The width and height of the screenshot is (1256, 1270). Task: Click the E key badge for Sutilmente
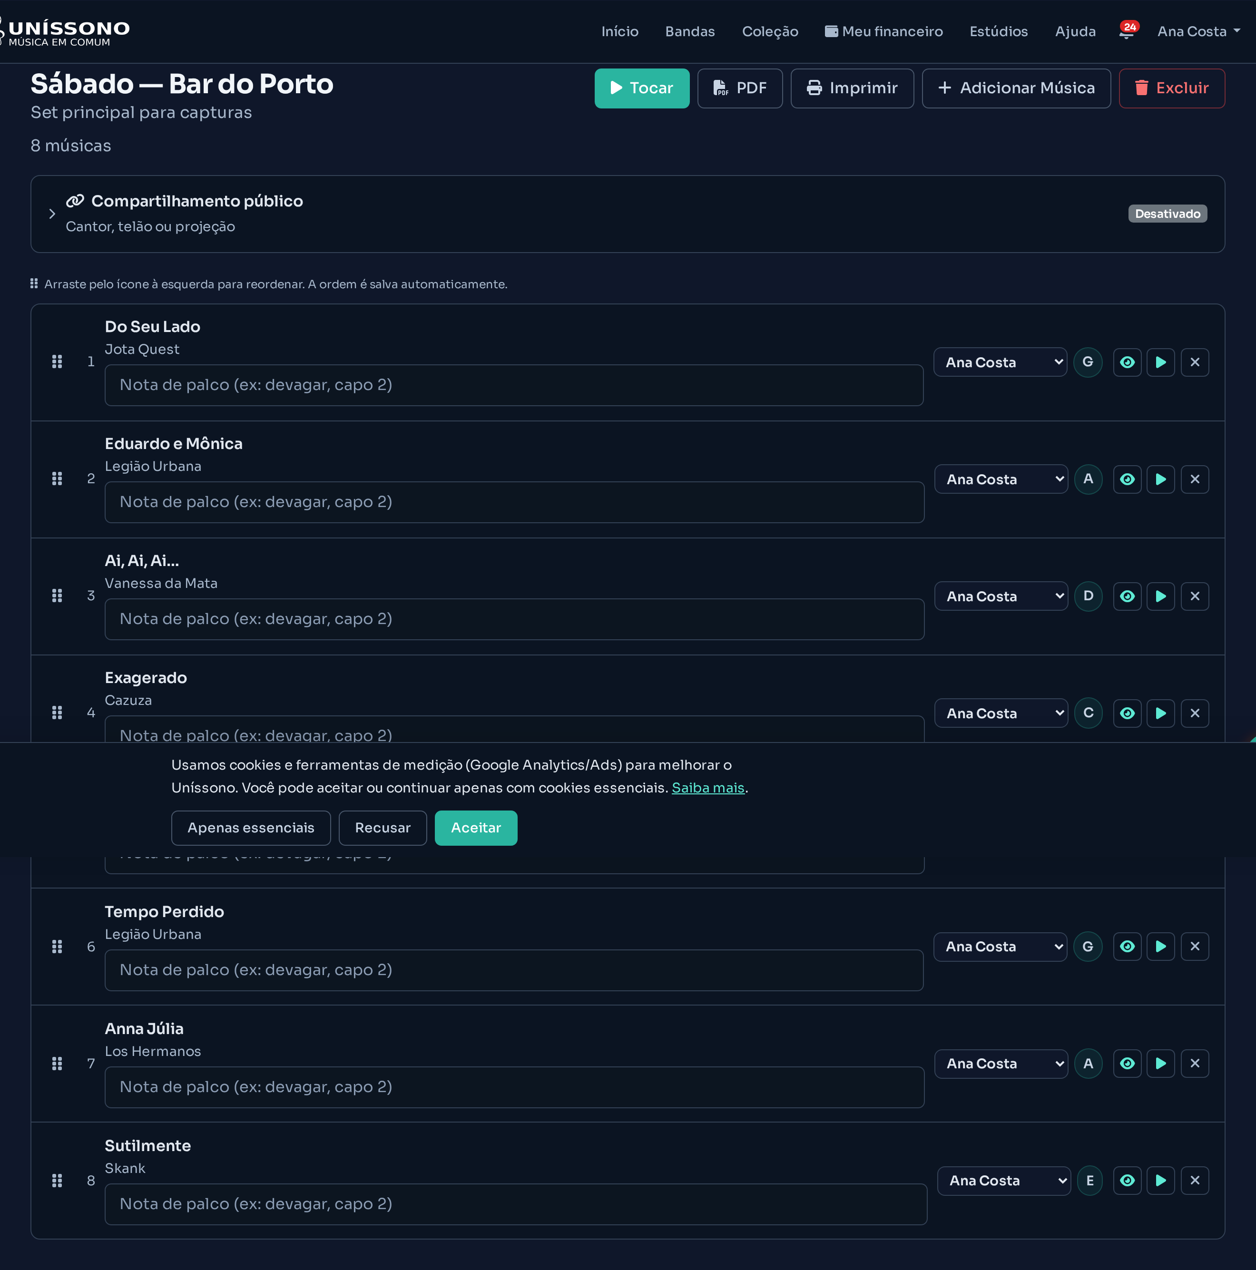tap(1089, 1181)
